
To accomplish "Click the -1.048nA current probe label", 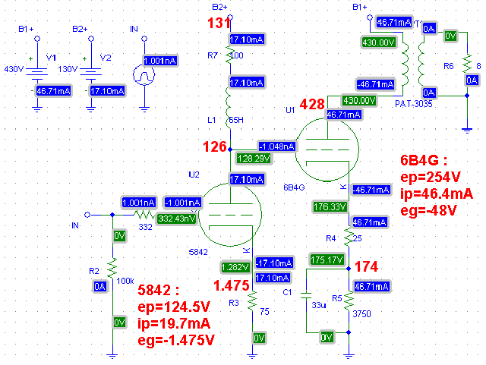I will [277, 146].
